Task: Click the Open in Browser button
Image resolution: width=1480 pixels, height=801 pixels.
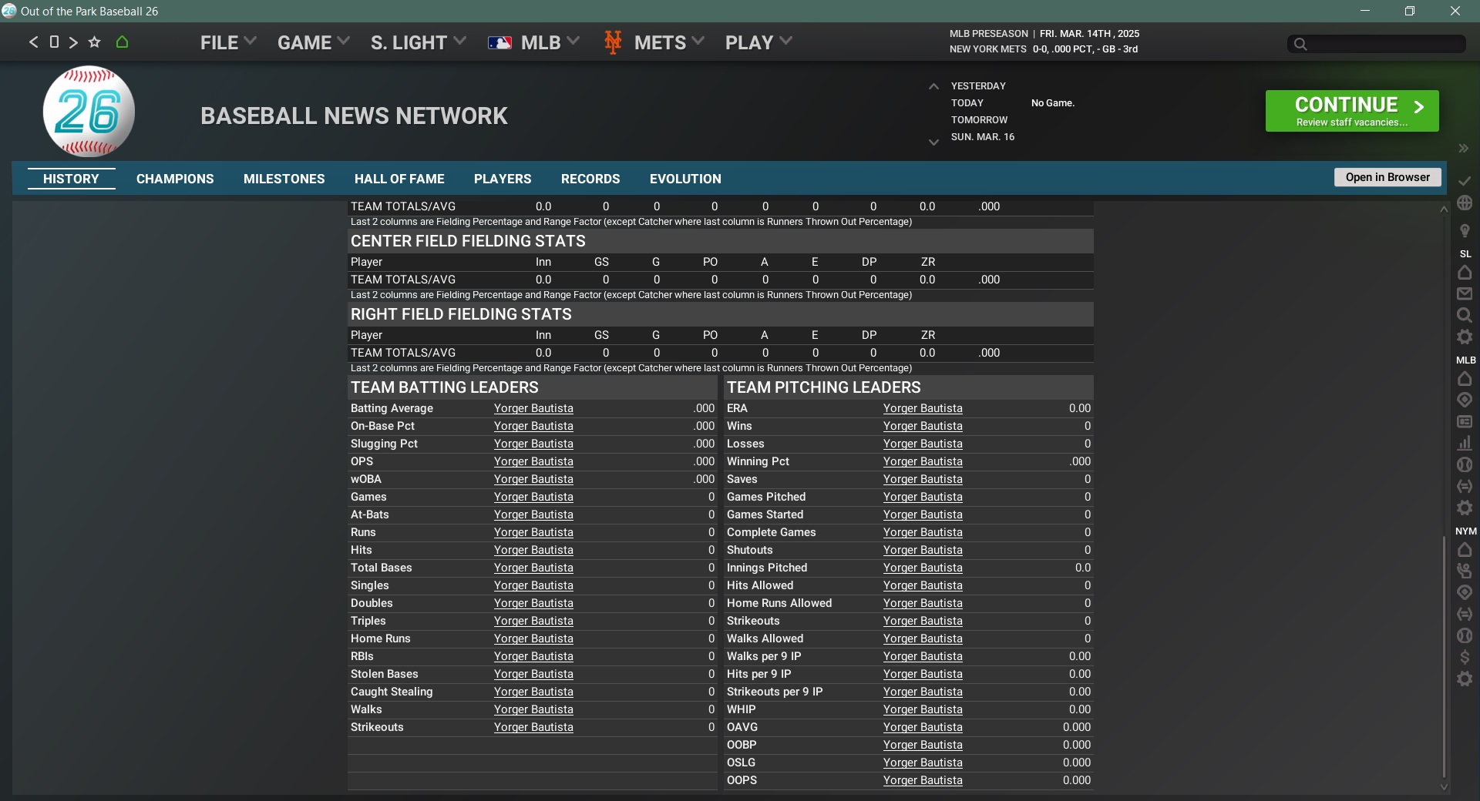Action: tap(1387, 177)
